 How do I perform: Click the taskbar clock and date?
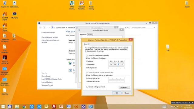click(x=188, y=107)
